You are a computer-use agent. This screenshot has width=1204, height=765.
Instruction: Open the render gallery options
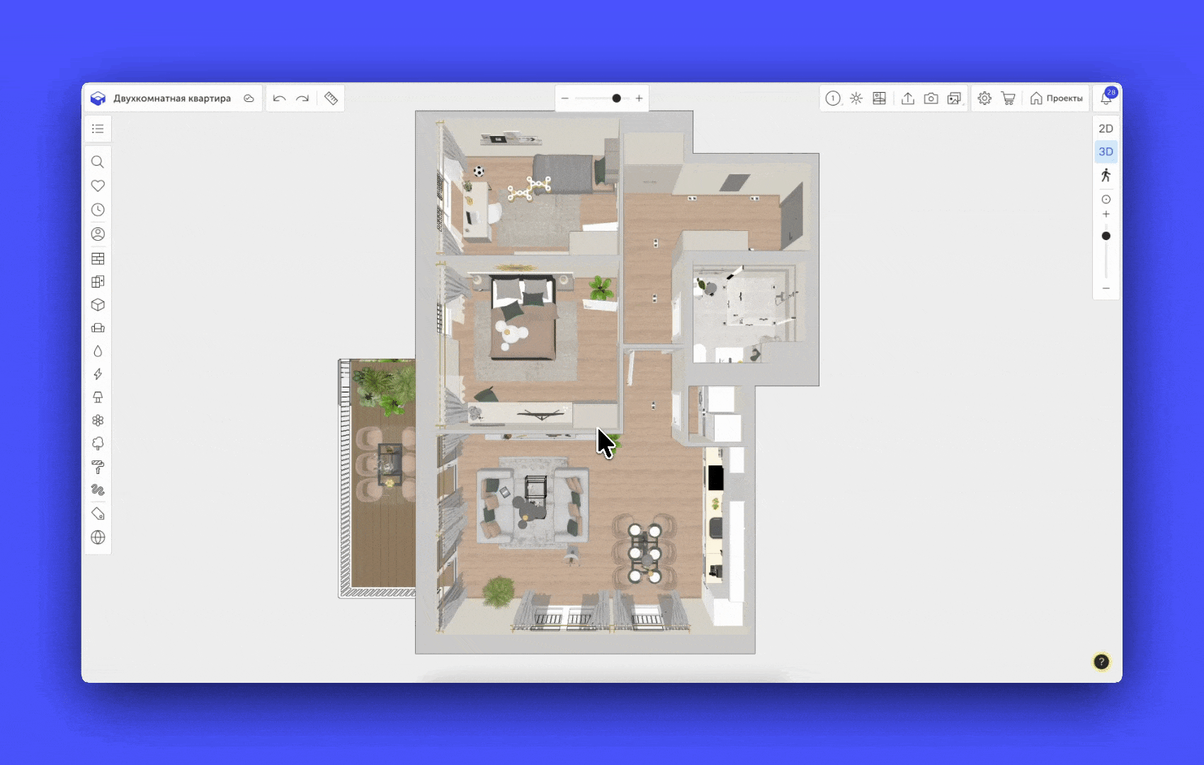(x=954, y=98)
